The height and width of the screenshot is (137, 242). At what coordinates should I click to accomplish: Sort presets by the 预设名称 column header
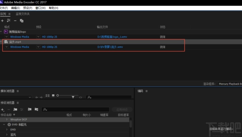point(8,115)
